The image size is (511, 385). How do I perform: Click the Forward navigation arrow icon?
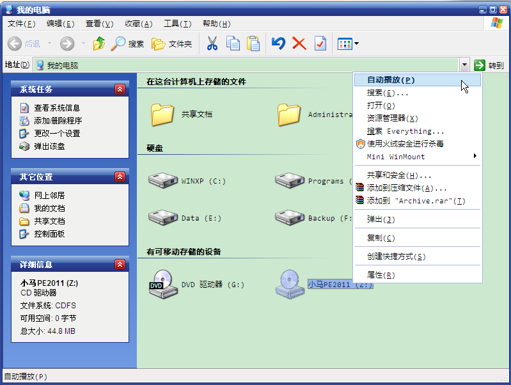67,43
